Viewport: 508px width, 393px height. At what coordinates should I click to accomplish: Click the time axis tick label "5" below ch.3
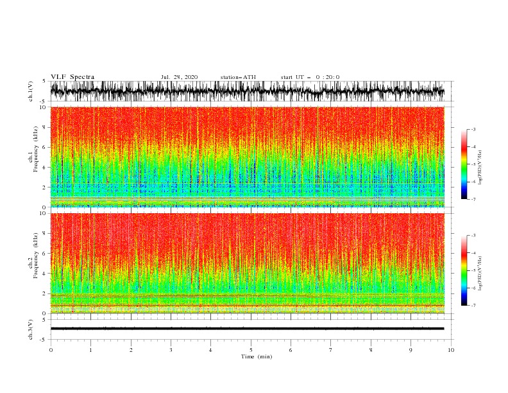251,350
